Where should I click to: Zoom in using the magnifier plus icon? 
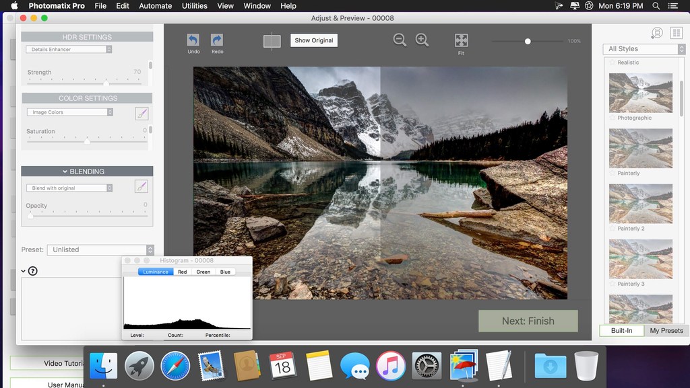pyautogui.click(x=422, y=40)
